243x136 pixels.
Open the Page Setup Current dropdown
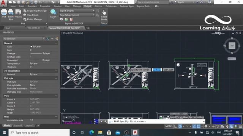(x=77, y=15)
